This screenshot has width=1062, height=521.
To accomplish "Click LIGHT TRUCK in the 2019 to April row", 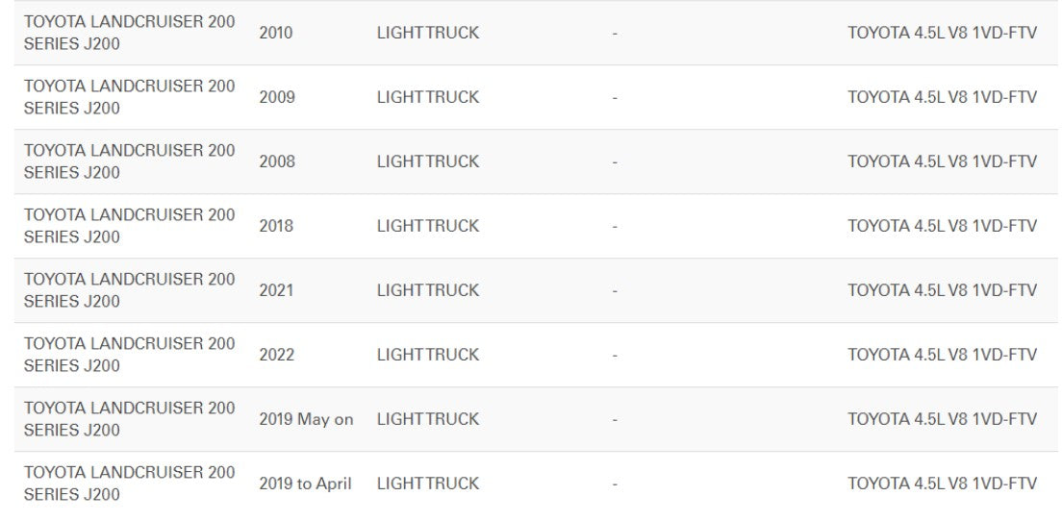I will click(x=427, y=484).
